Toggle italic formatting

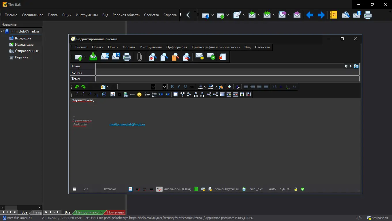(x=179, y=87)
